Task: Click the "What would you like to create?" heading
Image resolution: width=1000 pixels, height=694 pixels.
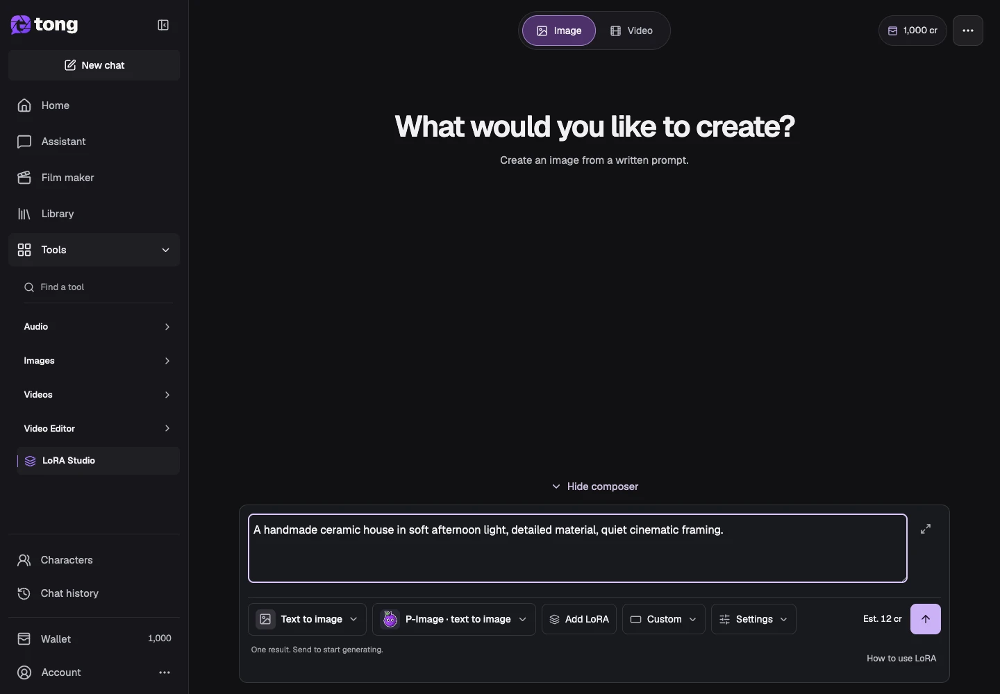Action: tap(594, 126)
